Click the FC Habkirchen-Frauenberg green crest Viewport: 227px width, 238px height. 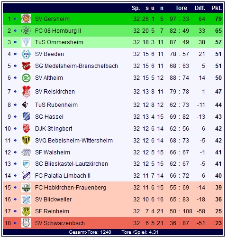tap(26, 188)
